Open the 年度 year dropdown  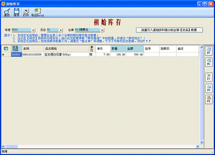coord(33,30)
